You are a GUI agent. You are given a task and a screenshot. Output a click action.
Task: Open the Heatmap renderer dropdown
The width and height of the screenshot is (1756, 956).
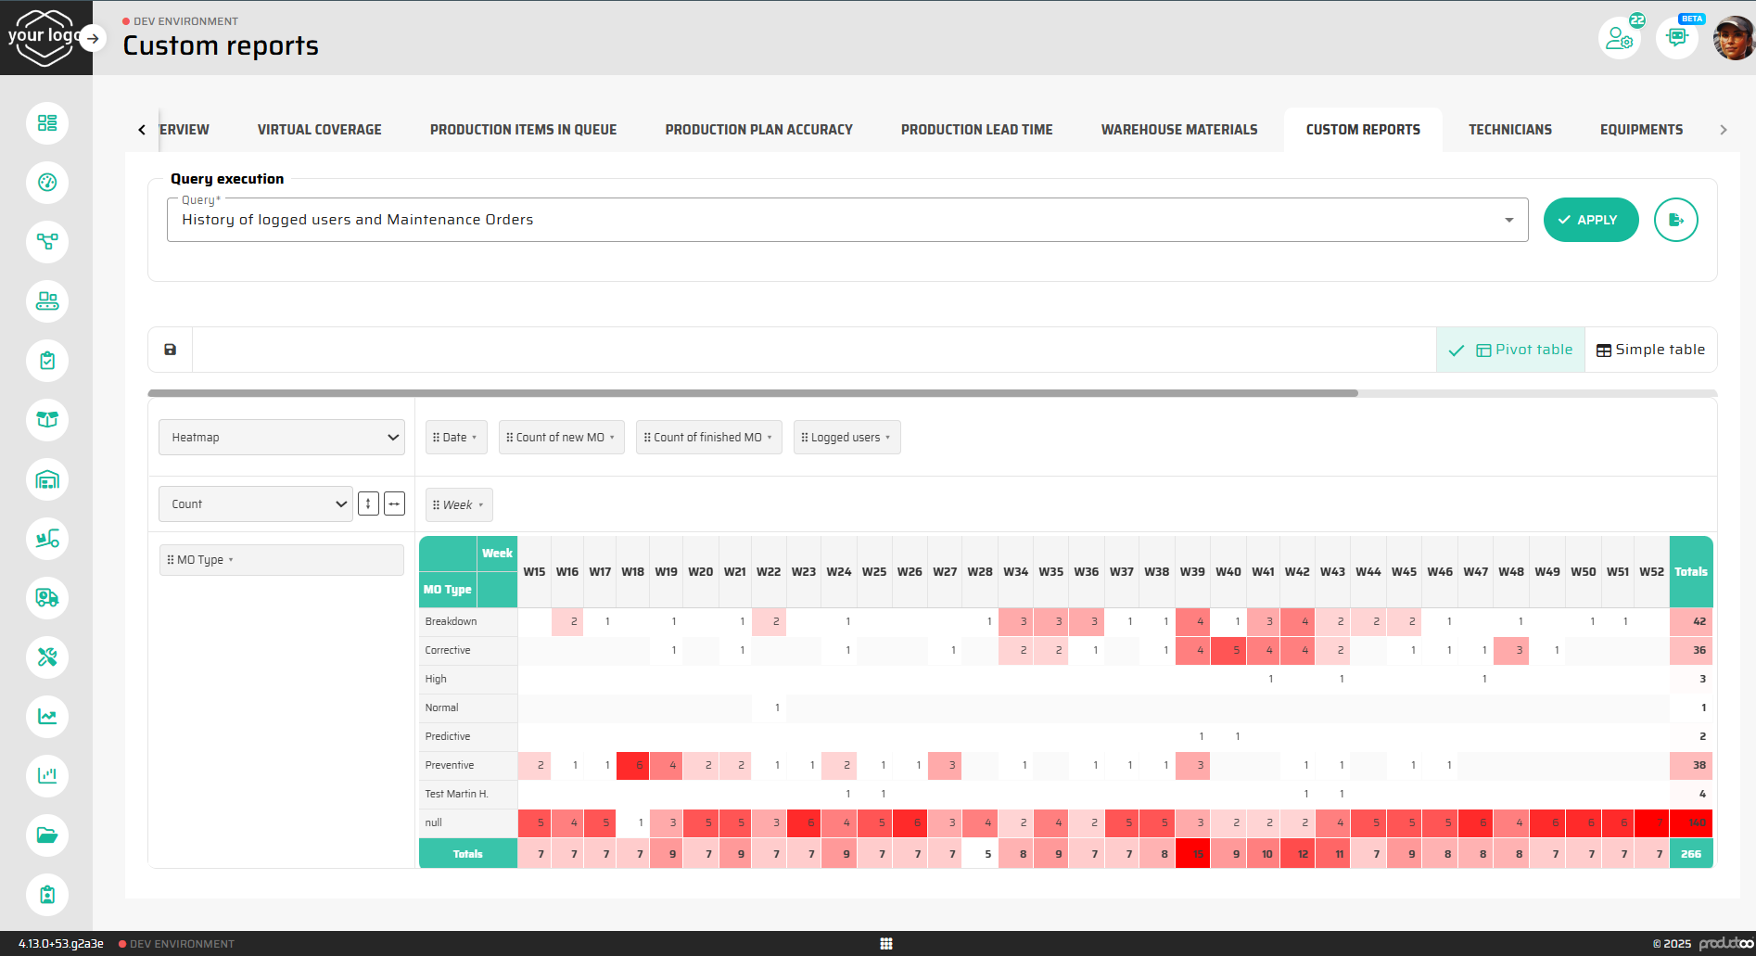point(282,438)
